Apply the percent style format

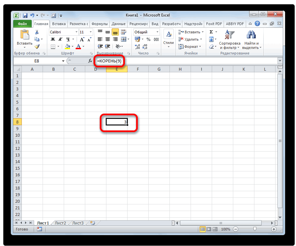pos(149,39)
